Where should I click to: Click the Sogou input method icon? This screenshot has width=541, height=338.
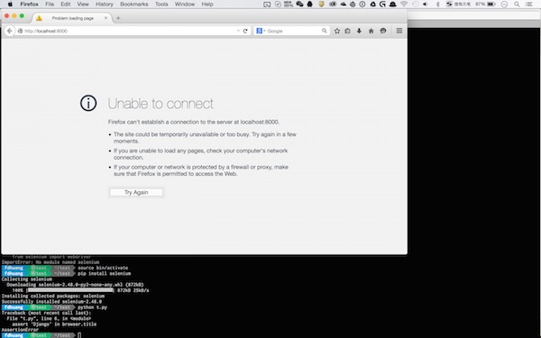coord(449,5)
